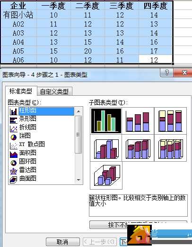Select the 一季度 header cell
192x247 pixels.
[53, 6]
